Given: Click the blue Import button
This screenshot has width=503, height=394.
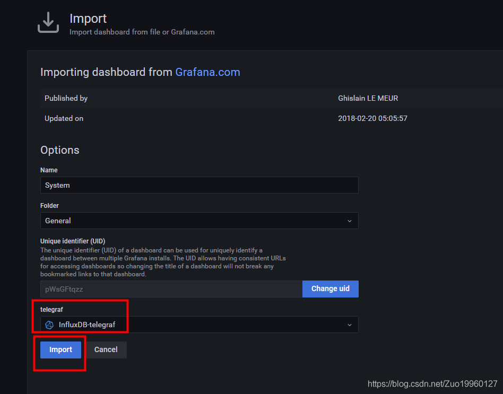Looking at the screenshot, I should (60, 350).
